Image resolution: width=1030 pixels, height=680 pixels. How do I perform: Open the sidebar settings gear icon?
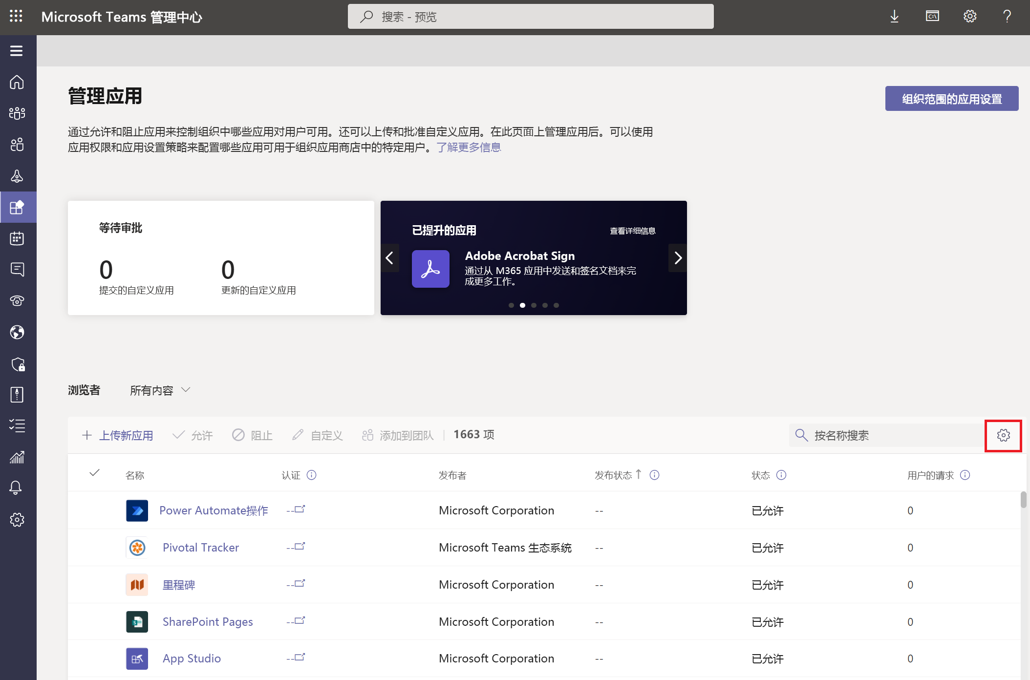point(17,520)
